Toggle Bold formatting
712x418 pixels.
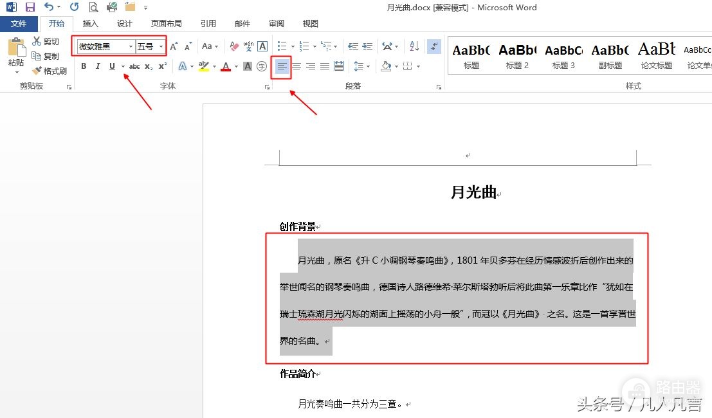click(x=84, y=66)
